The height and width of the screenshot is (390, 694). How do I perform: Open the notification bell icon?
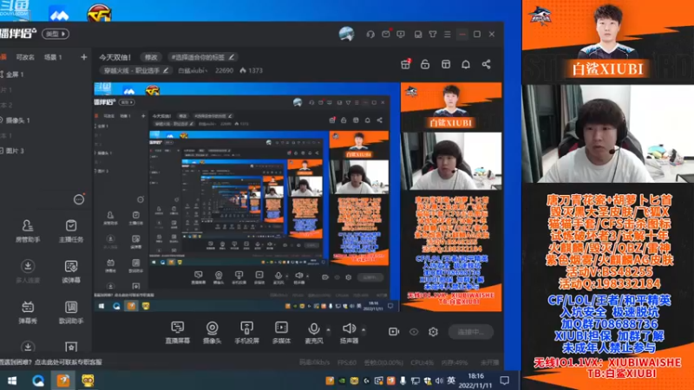(x=466, y=64)
